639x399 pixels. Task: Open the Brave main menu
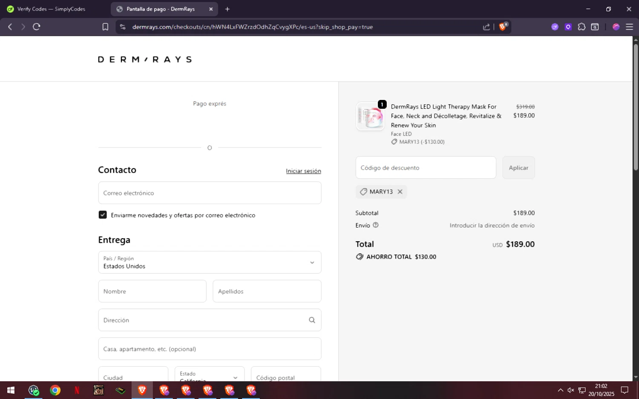click(629, 27)
